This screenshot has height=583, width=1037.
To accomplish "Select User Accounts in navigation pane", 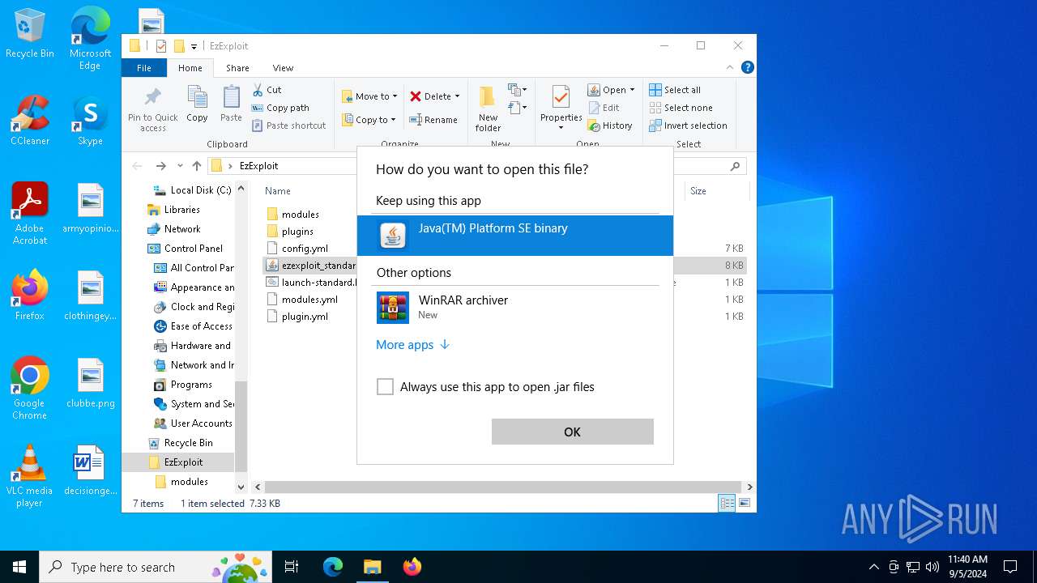I will 201,423.
